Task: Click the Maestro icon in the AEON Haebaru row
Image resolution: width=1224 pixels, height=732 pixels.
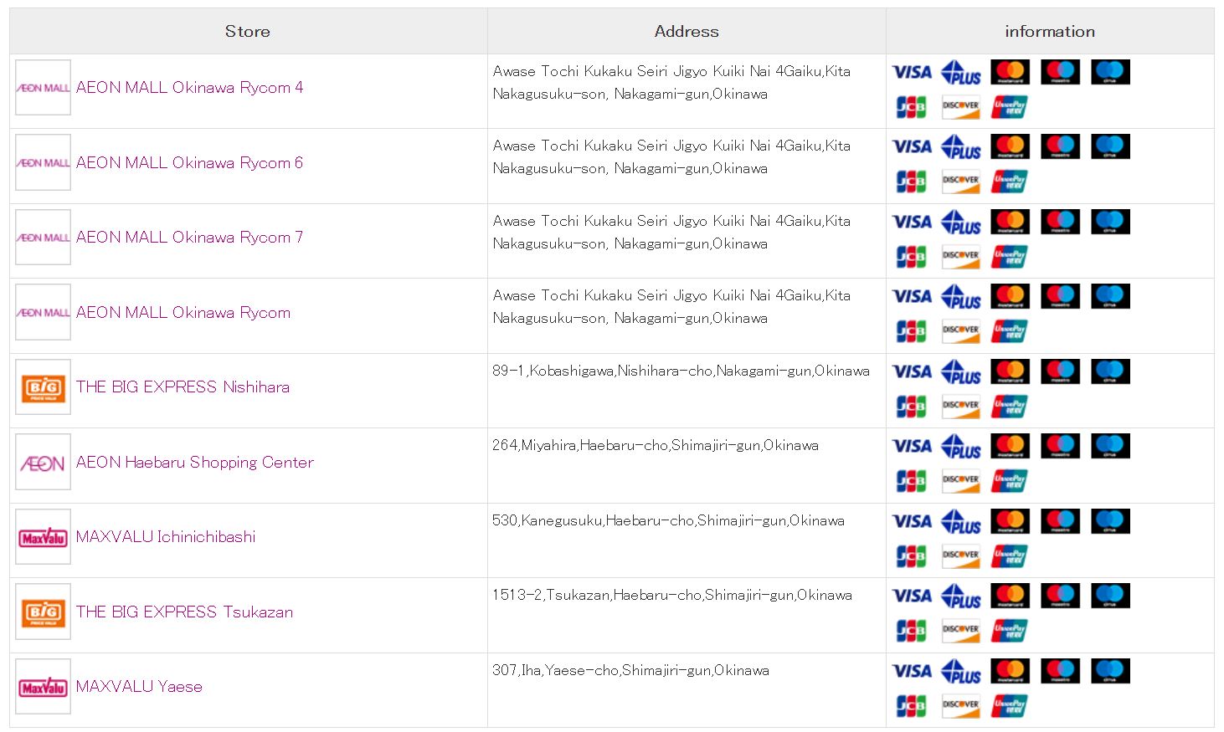Action: tap(1061, 446)
